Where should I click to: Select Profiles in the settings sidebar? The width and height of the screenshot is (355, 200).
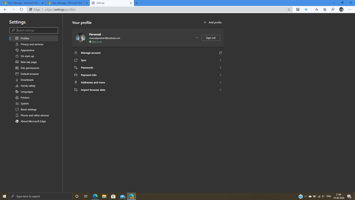[x=34, y=38]
